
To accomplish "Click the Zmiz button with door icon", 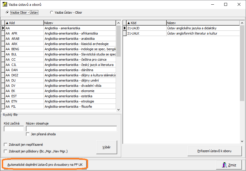I will (229, 165).
